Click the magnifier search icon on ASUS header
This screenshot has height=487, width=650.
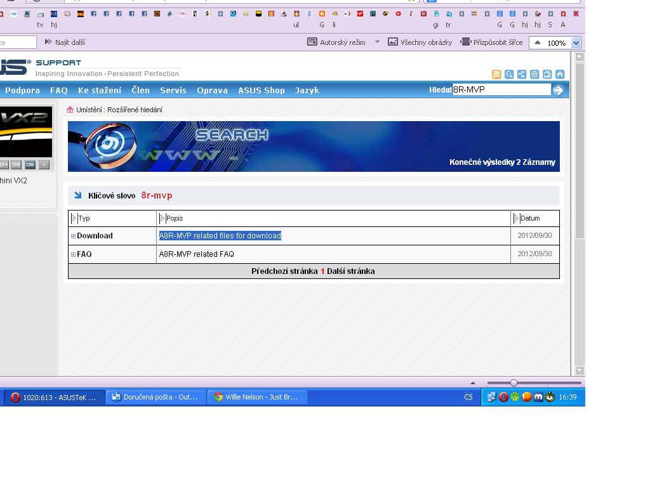click(x=509, y=74)
